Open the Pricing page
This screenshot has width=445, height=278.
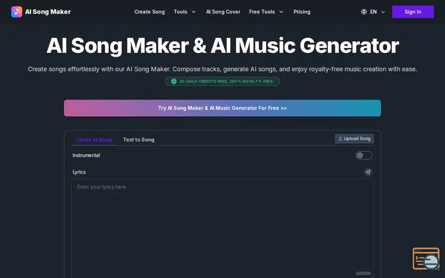[302, 12]
